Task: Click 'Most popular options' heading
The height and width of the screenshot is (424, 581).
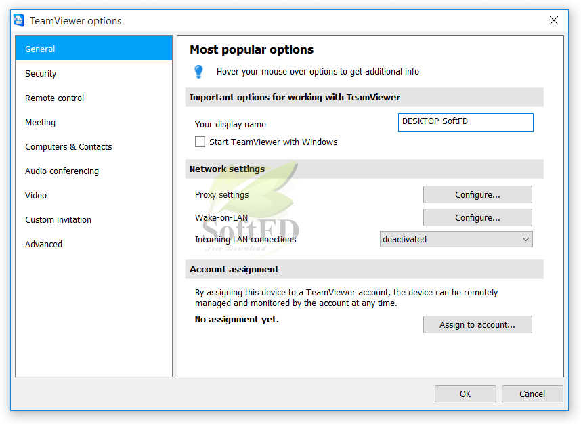Action: 252,49
